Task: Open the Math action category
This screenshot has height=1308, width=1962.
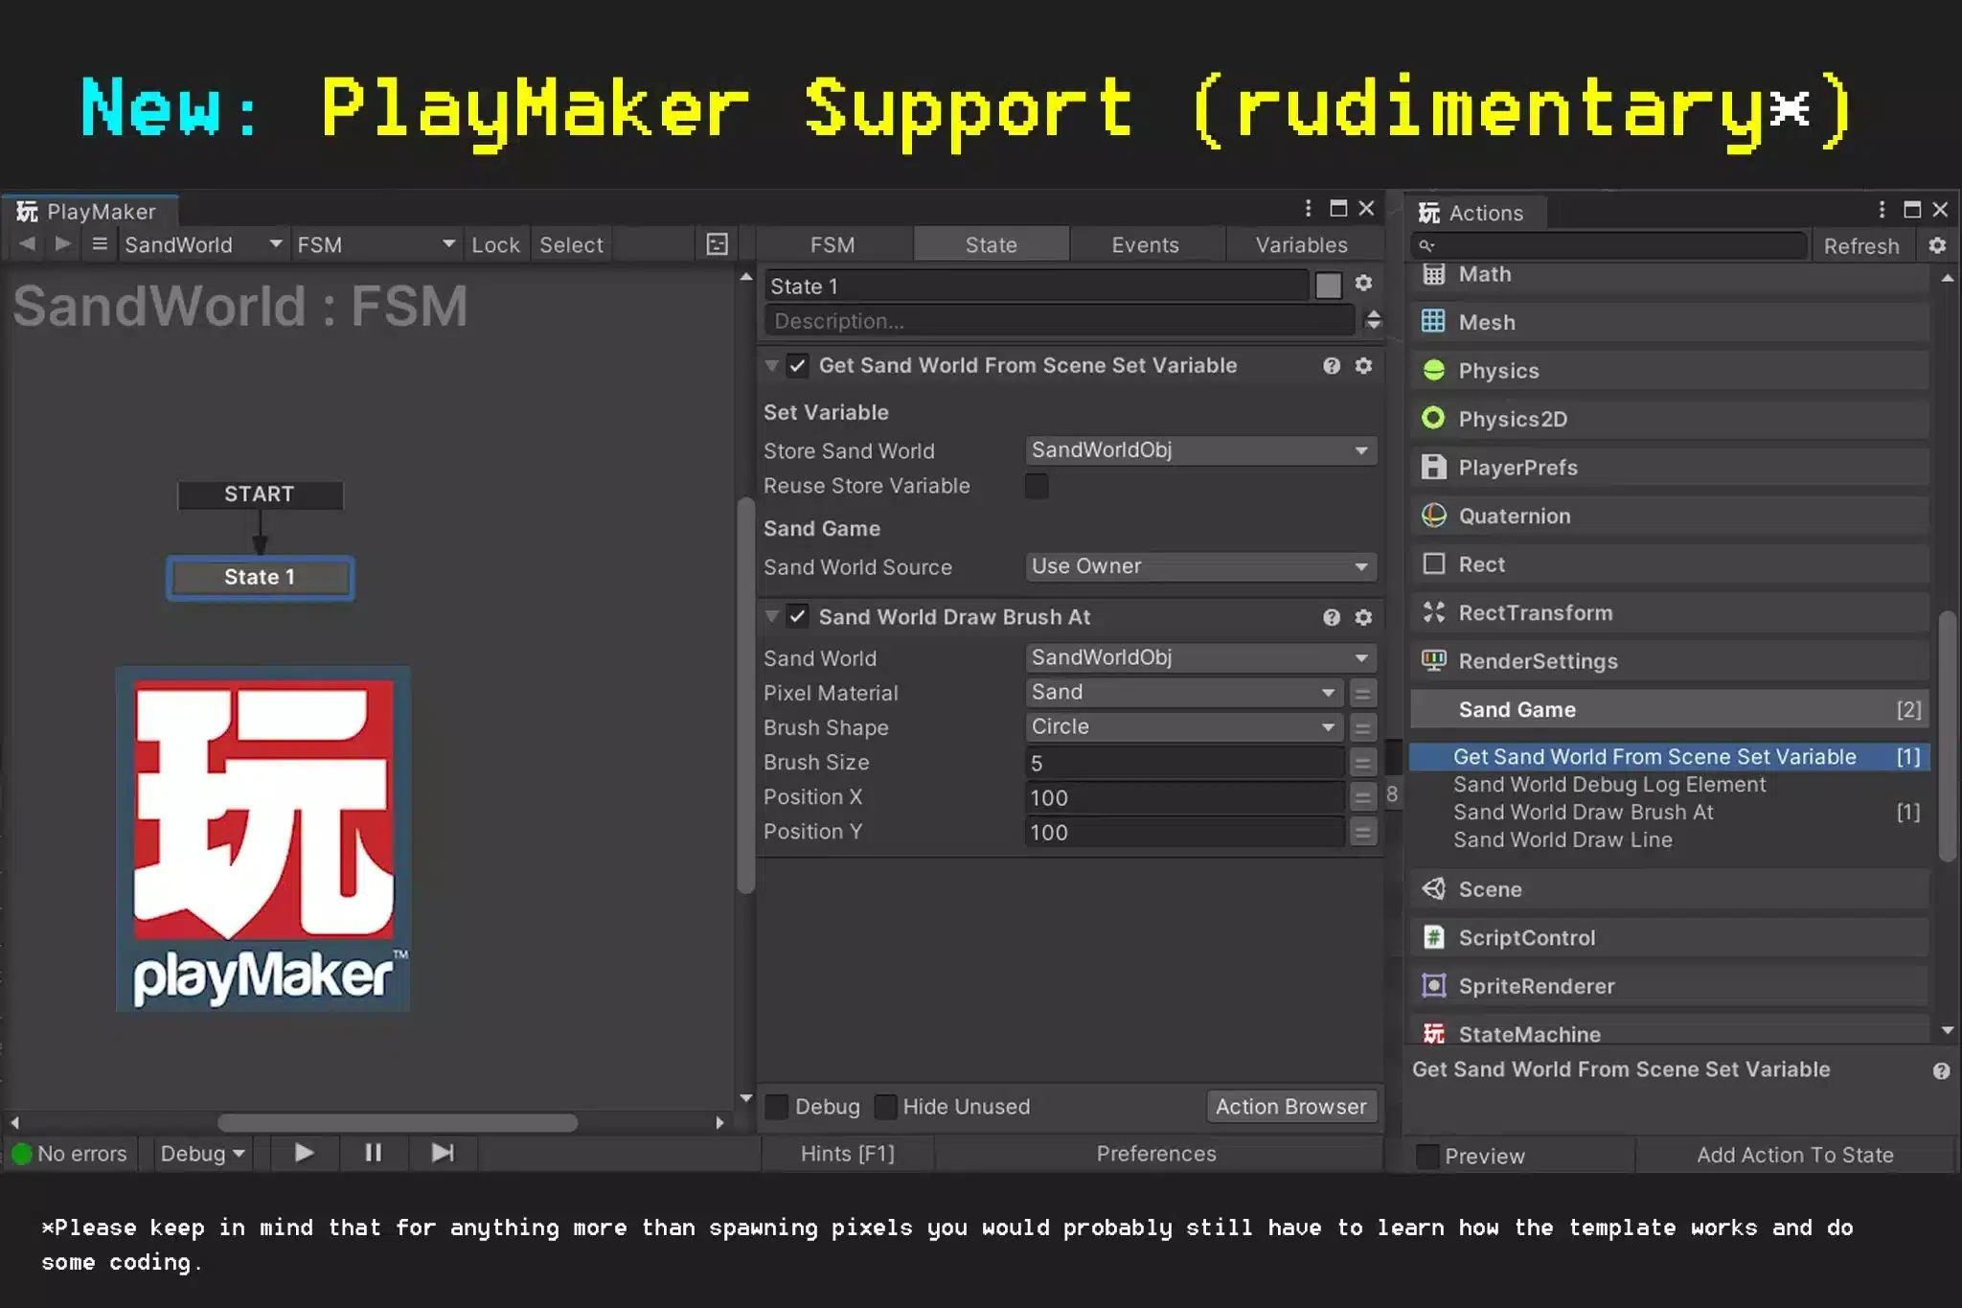Action: [x=1669, y=275]
